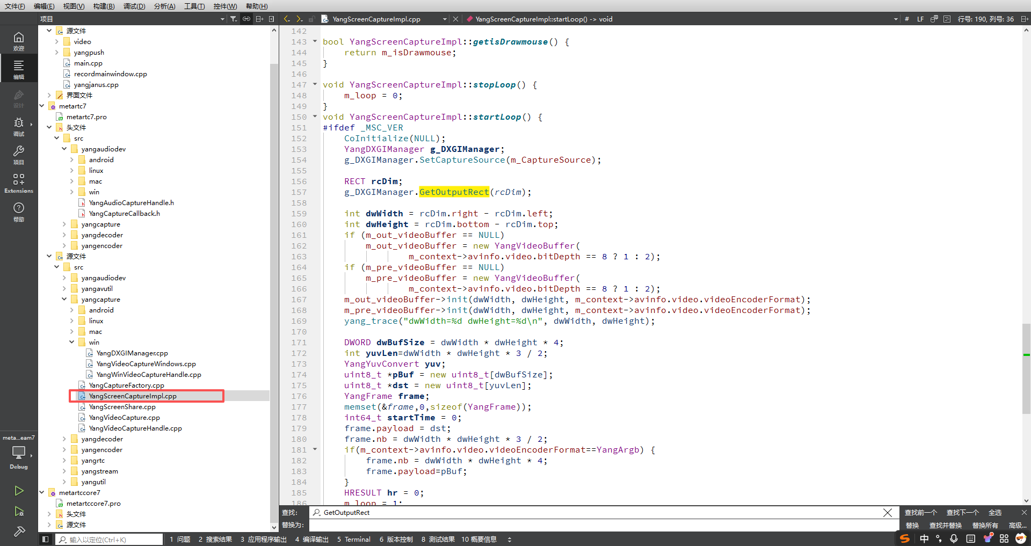Change LF line ending setting

pyautogui.click(x=920, y=19)
